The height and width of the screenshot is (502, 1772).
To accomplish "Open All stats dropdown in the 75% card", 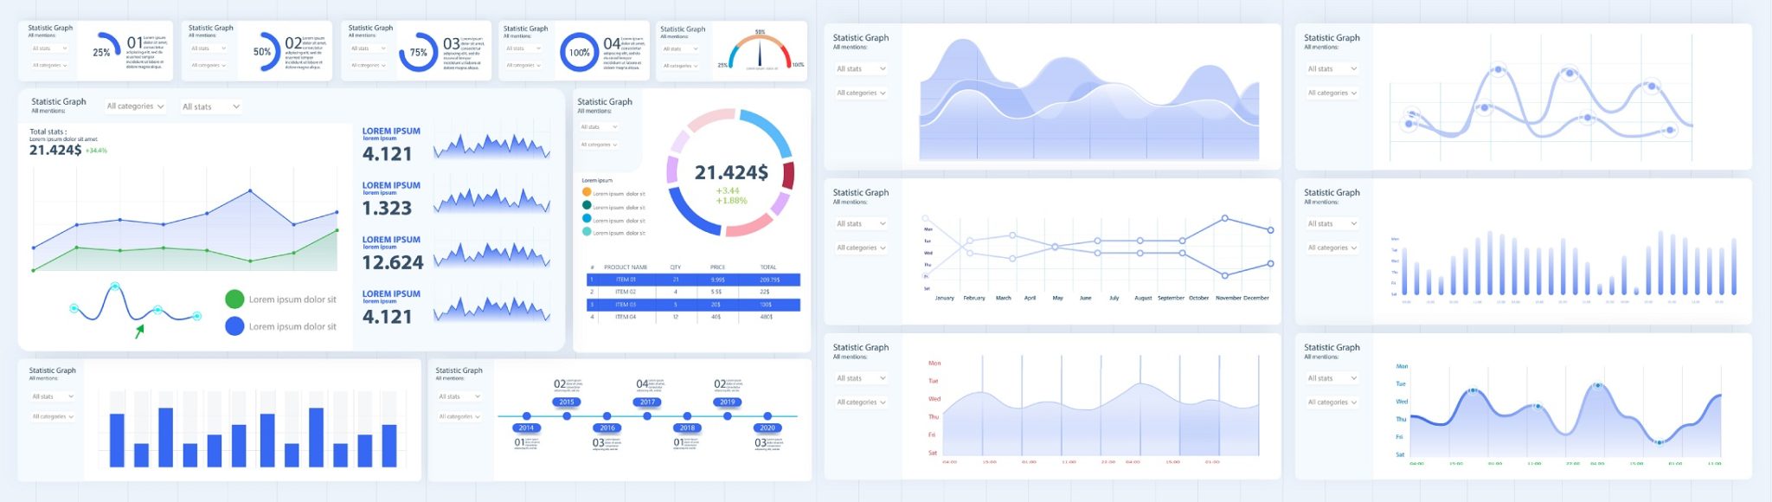I will (x=370, y=48).
